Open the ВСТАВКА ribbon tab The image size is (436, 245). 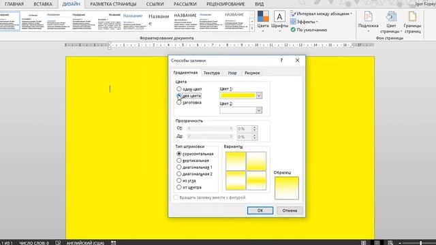(43, 4)
